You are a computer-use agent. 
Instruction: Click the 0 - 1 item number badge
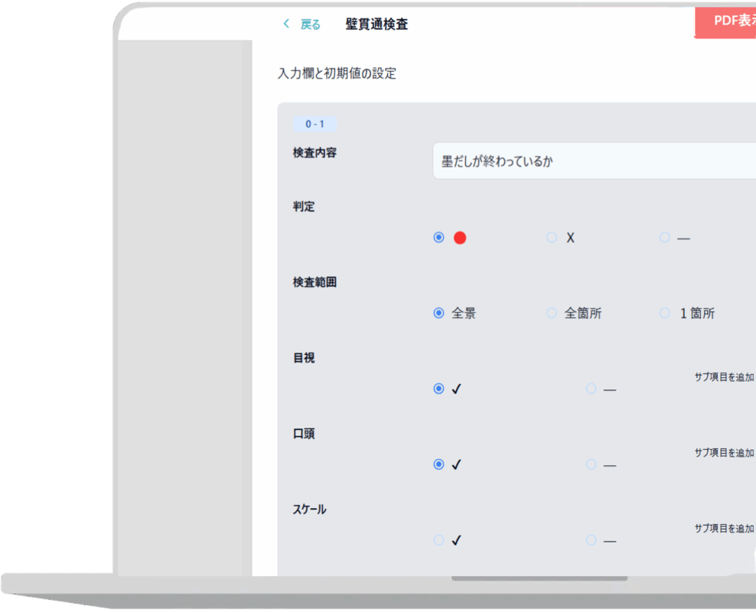tap(315, 124)
